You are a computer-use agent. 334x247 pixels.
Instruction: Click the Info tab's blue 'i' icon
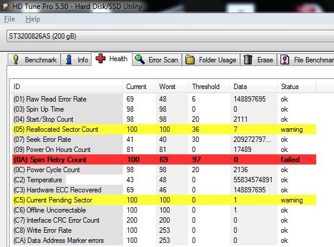pyautogui.click(x=68, y=59)
